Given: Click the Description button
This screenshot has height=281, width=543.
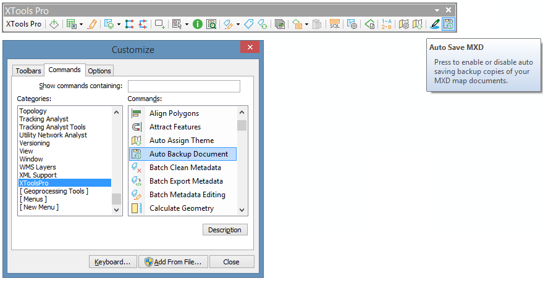Looking at the screenshot, I should 225,230.
